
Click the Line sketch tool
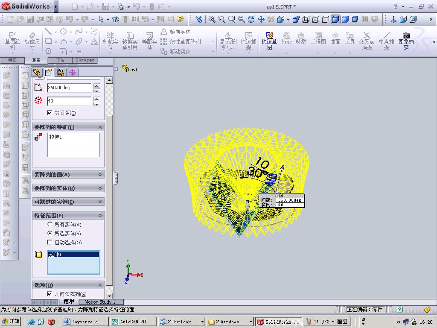point(48,32)
